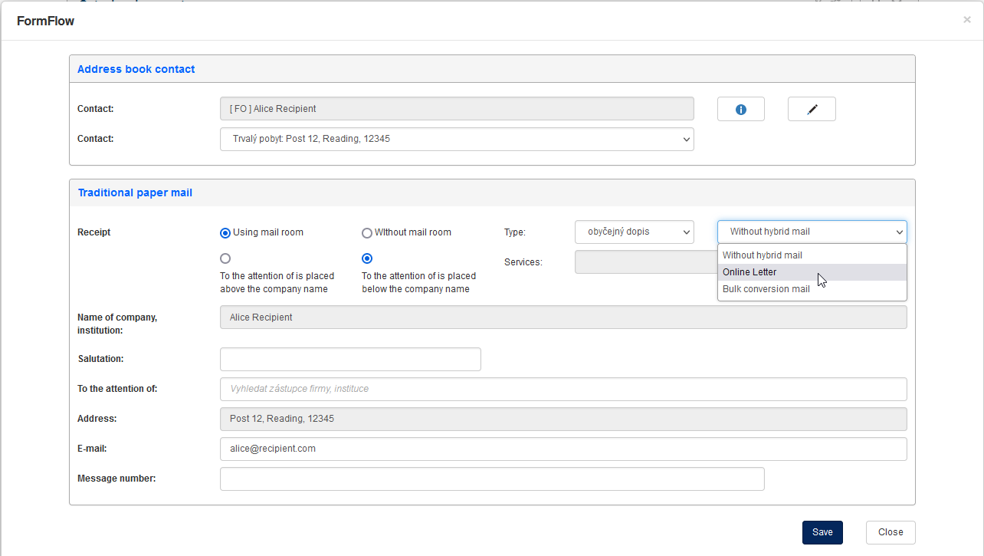Screen dimensions: 984x556
Task: Collapse the hybrid mail dropdown
Action: pyautogui.click(x=812, y=232)
